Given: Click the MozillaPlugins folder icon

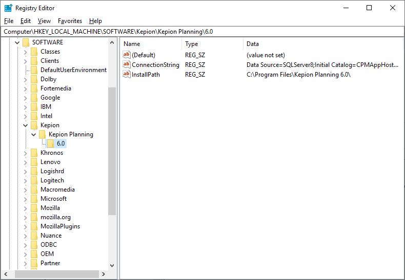Looking at the screenshot, I should 34,226.
